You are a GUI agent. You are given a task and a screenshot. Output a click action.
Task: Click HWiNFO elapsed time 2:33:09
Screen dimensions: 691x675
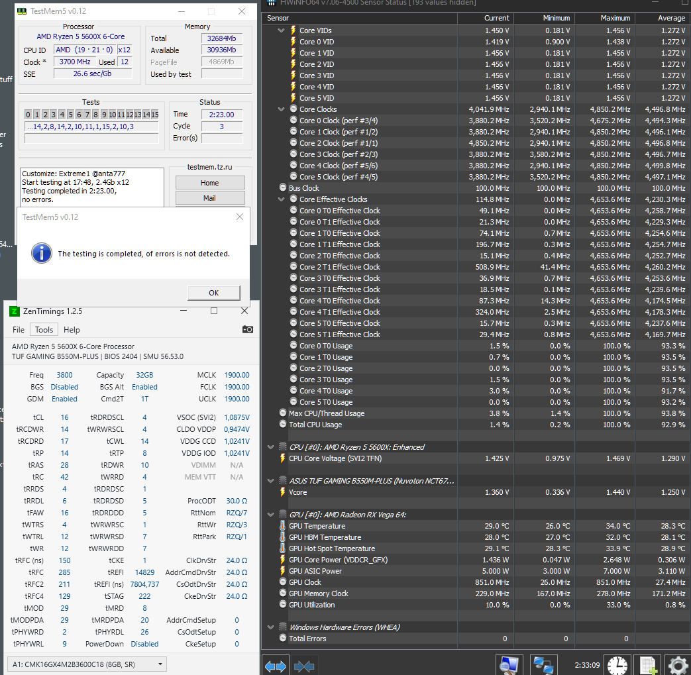[587, 665]
